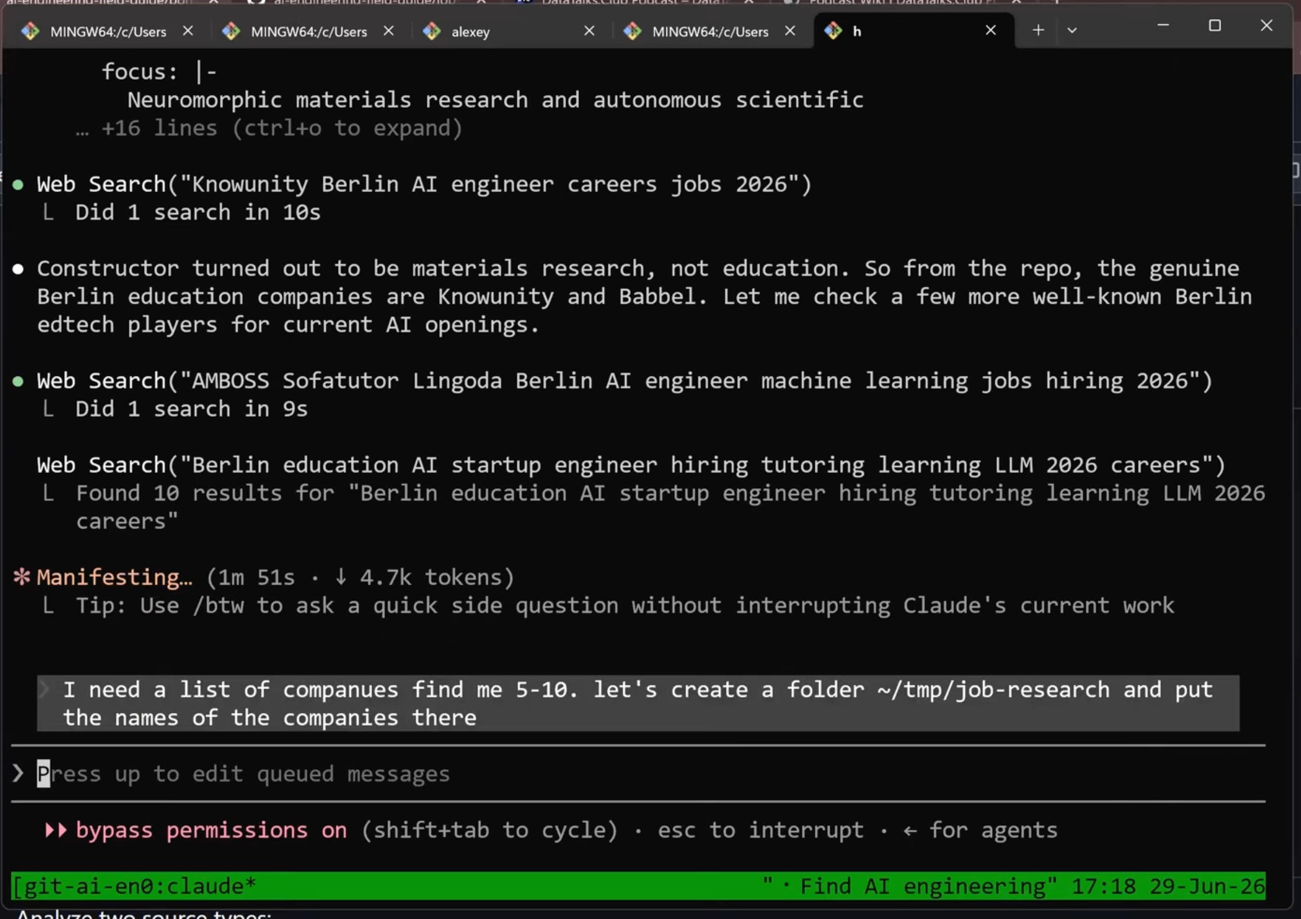Screen dimensions: 1301x919
Task: Click 'Did 1 search in 9s' result line
Action: 192,410
